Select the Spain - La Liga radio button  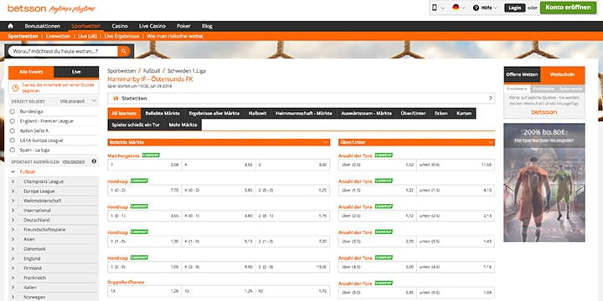coord(13,150)
